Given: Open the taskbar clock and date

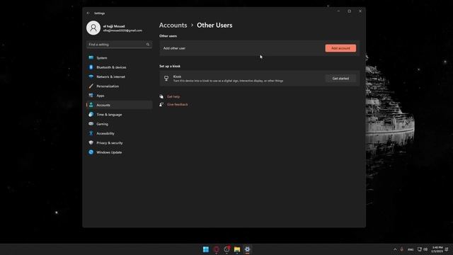Looking at the screenshot, I should click(437, 249).
